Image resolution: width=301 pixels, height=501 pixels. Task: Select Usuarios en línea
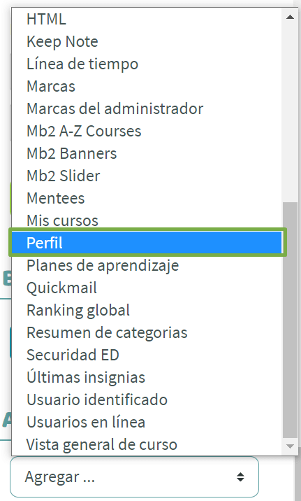click(147, 422)
